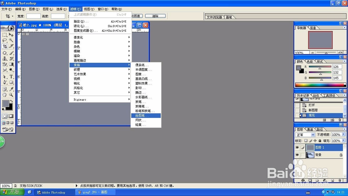
Task: Toggle lock all padlock icon
Action: click(319, 141)
